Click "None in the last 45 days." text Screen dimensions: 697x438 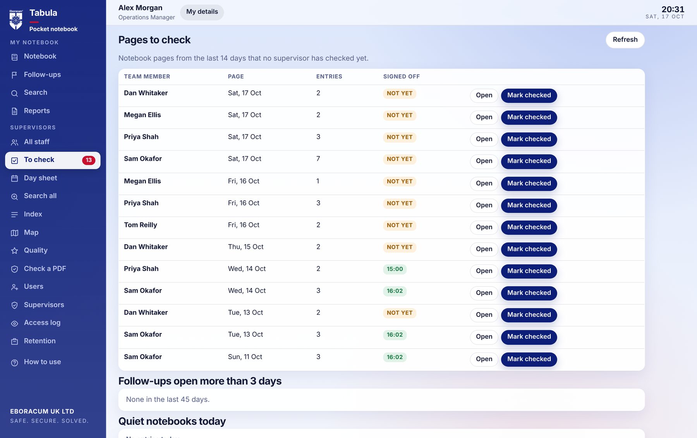tap(168, 400)
